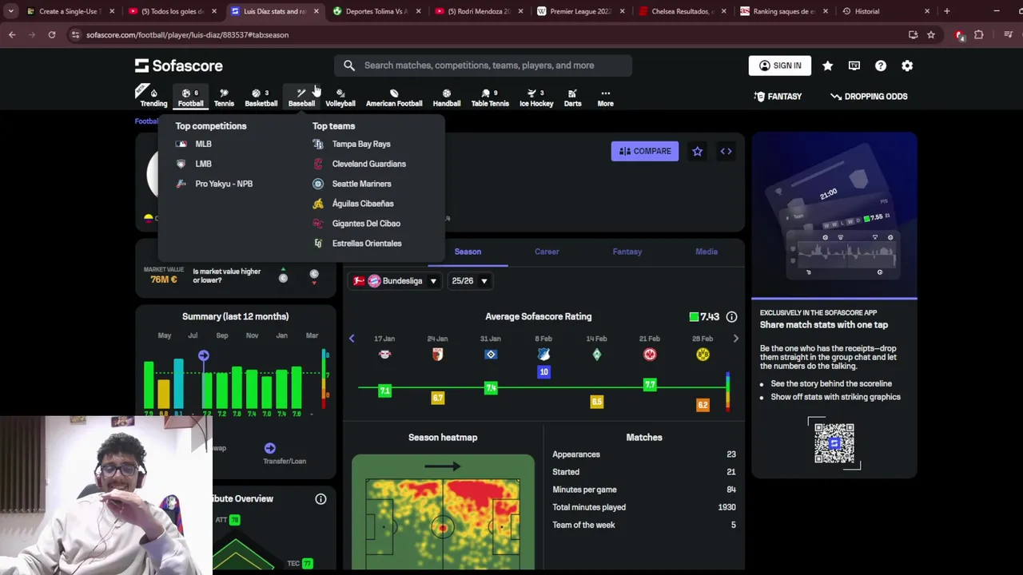Screen dimensions: 1023x575
Task: Click the browser address bar
Action: coord(488,35)
